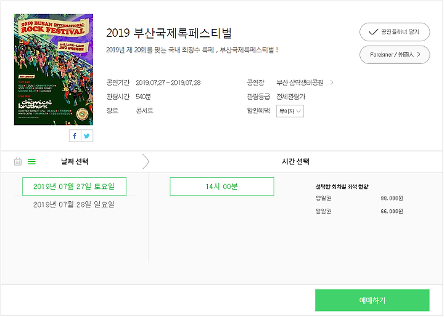Add to planner with 공연플래너 담기
This screenshot has height=317, width=444.
coord(395,32)
